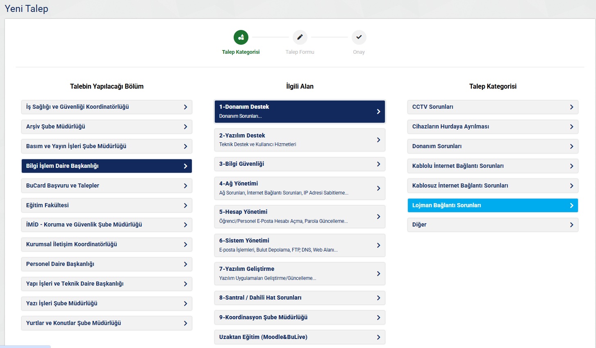Click the checkmark Onay step icon
The width and height of the screenshot is (596, 348).
(359, 37)
